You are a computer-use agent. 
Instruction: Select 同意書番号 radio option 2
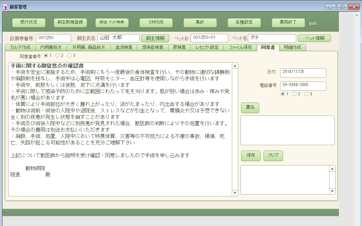click(58, 56)
